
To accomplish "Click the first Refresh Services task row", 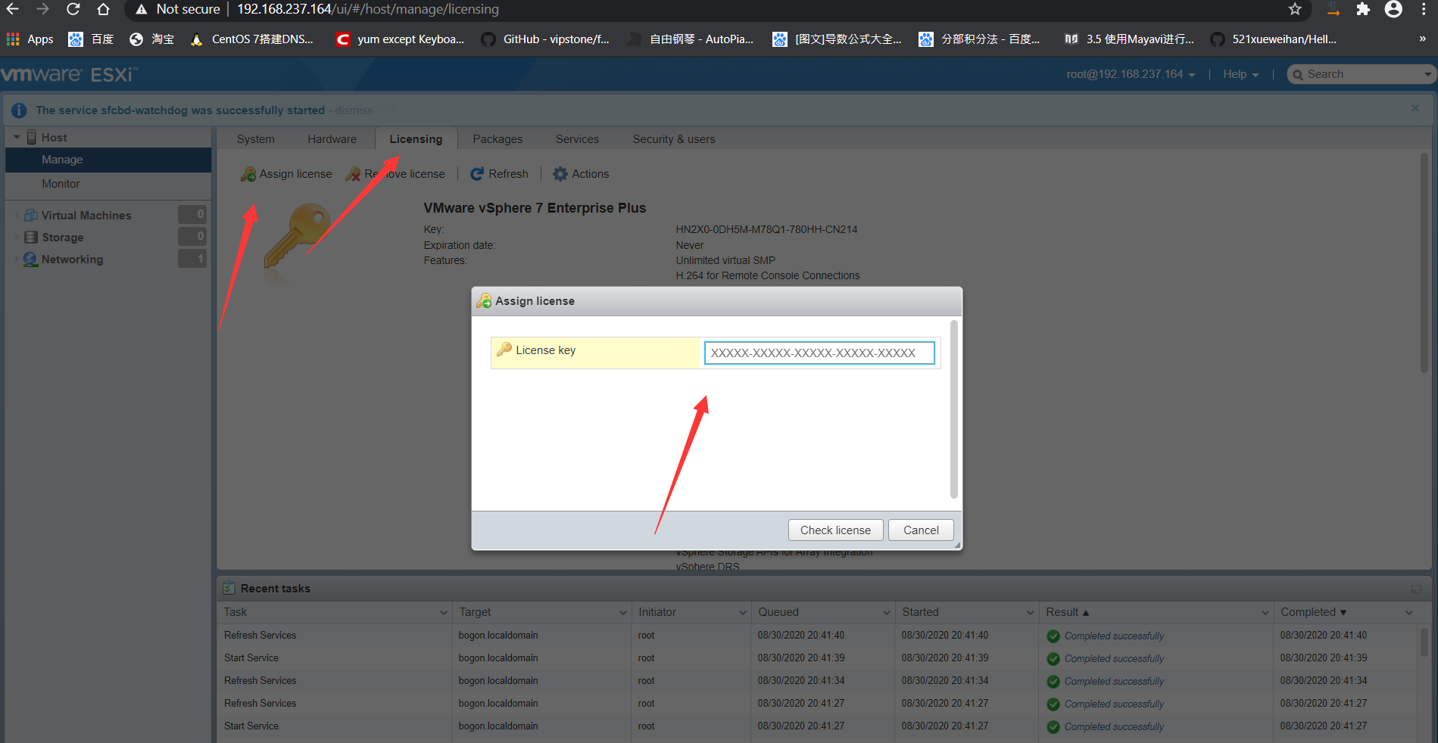I will click(x=816, y=636).
